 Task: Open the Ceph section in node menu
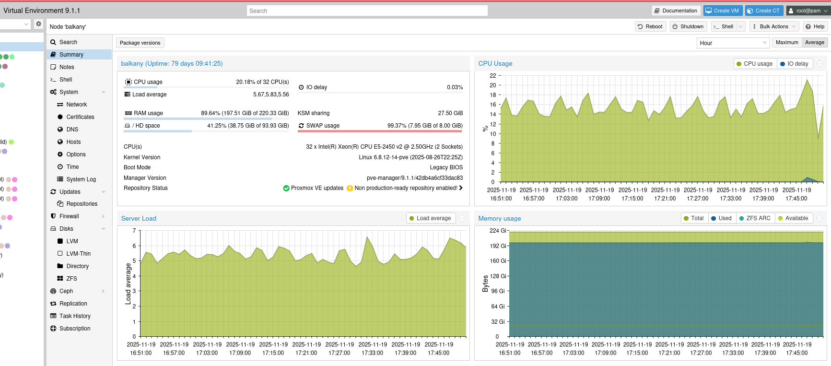click(x=66, y=291)
